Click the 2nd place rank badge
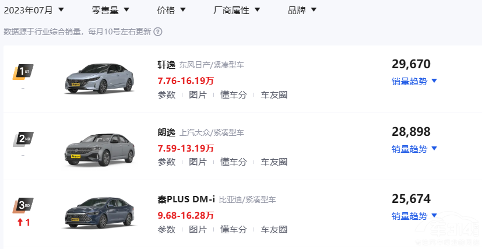The width and height of the screenshot is (482, 249). coord(23,139)
